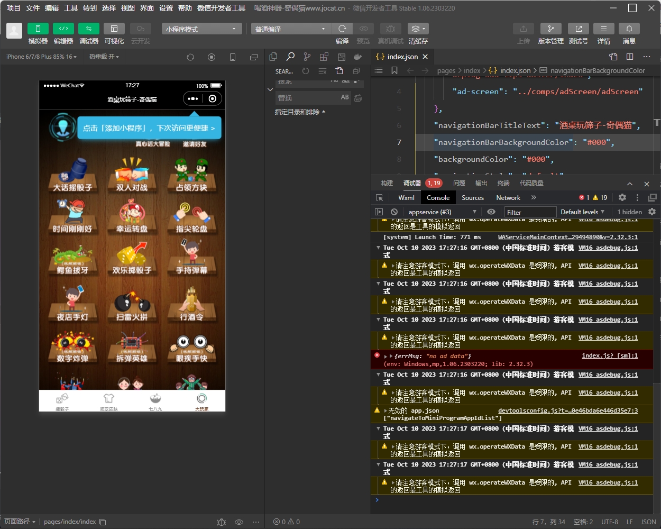Switch to the 问题 panel tab
Screen dimensions: 661x529
[459, 183]
